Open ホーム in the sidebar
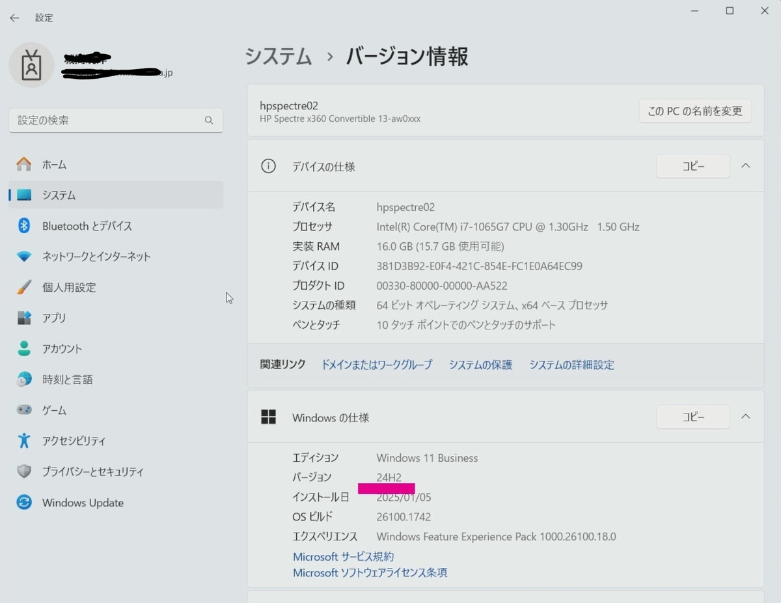 (116, 165)
